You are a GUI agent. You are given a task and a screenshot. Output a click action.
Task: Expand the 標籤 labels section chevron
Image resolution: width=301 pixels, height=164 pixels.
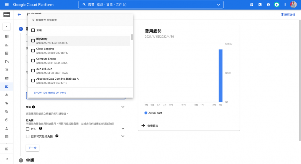(123, 107)
